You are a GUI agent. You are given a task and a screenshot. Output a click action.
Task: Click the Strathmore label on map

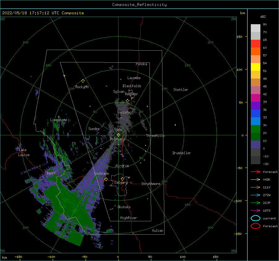point(151,184)
